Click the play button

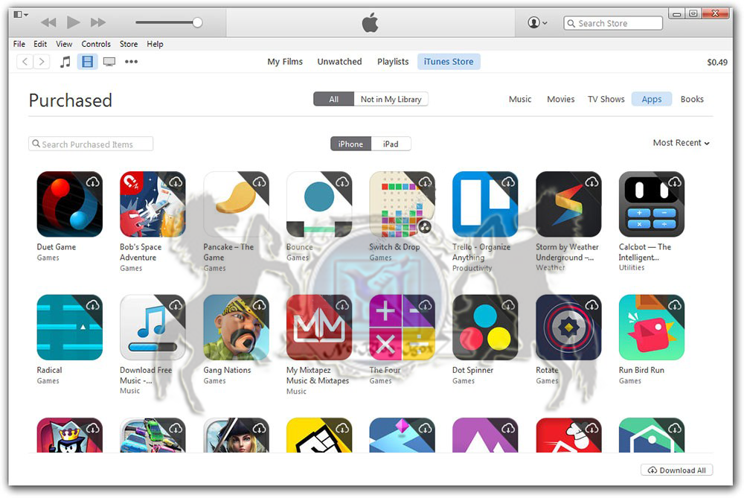pos(73,22)
